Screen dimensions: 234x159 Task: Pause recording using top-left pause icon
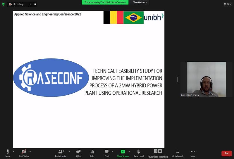[x=30, y=4]
